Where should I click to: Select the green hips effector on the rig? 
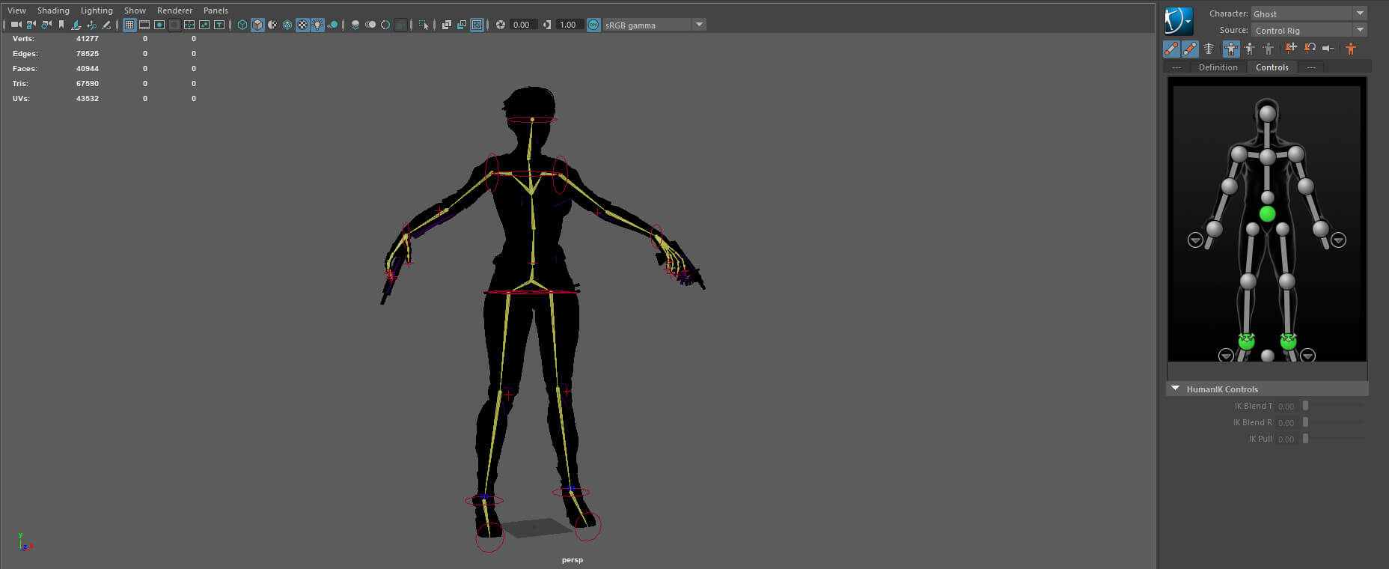1267,214
